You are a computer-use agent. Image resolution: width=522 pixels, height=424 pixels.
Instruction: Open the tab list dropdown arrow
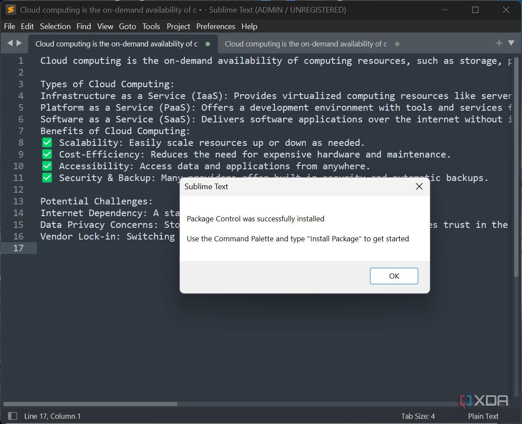point(511,43)
